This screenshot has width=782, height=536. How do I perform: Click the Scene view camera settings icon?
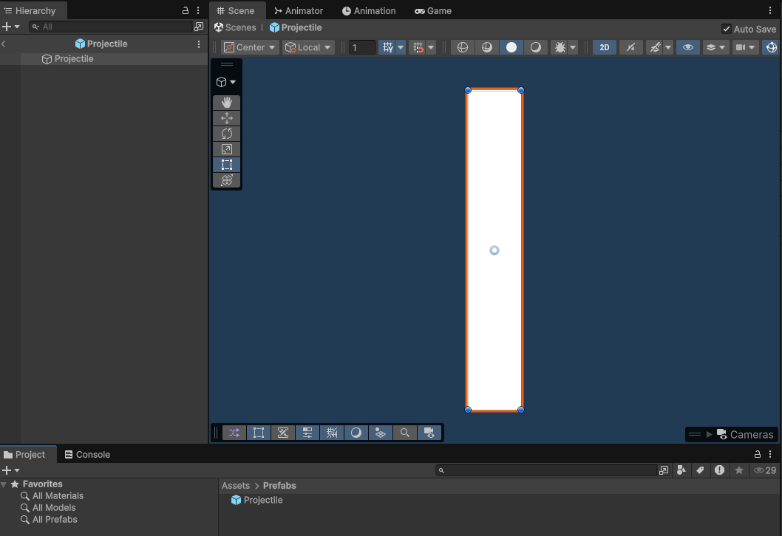point(741,47)
